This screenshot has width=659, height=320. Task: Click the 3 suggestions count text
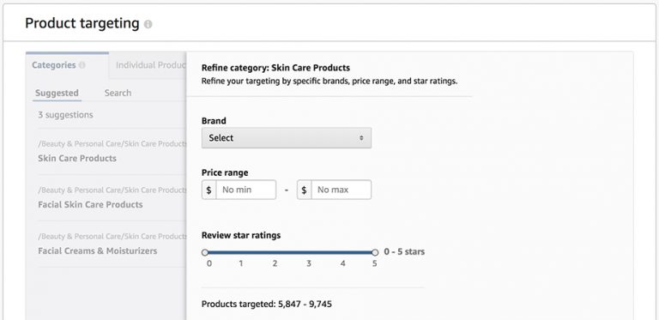pos(65,115)
